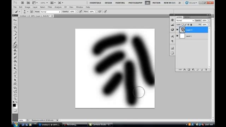The width and height of the screenshot is (226, 127).
Task: Switch to the Design workspace
Action: [x=108, y=3]
